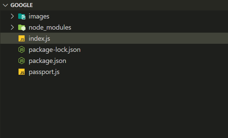Viewport: 228px width, 138px height.
Task: Click the Node icon beside package-lock.json
Action: (22, 50)
